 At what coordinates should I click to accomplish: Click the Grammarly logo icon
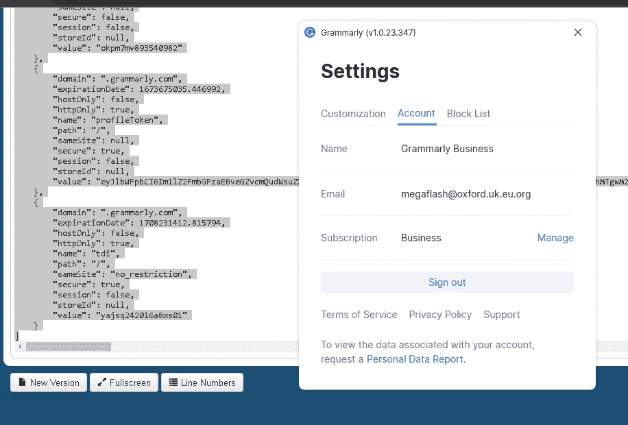click(310, 32)
